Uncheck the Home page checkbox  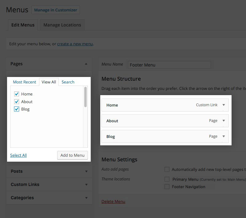(x=17, y=94)
